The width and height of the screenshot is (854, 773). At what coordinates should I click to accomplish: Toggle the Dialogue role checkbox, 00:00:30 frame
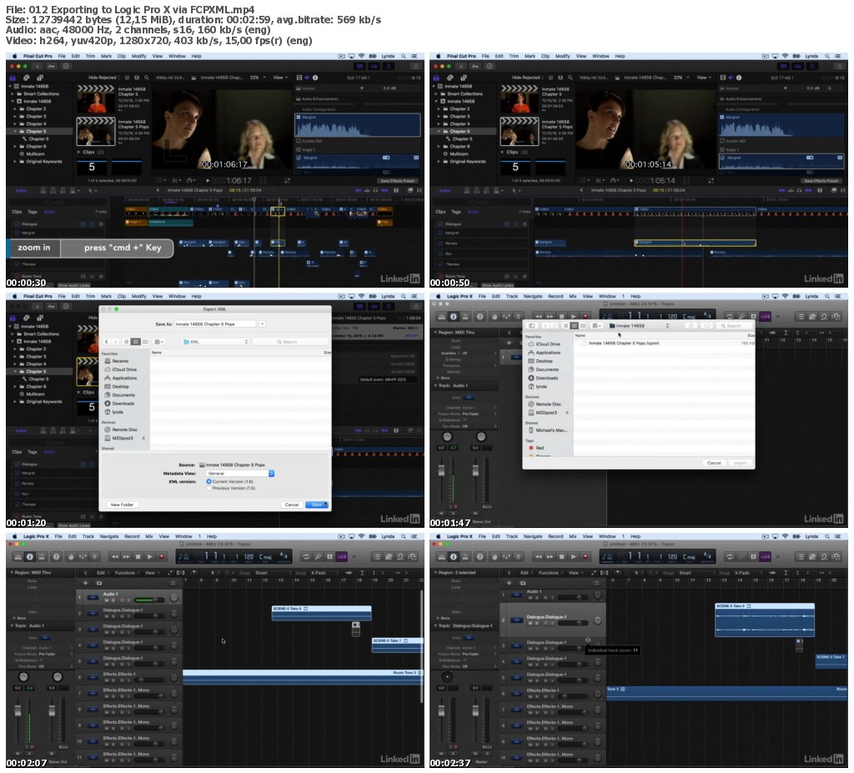point(17,224)
